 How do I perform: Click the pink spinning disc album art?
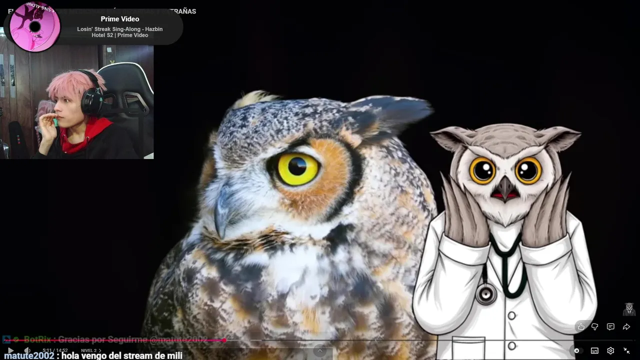[x=35, y=26]
